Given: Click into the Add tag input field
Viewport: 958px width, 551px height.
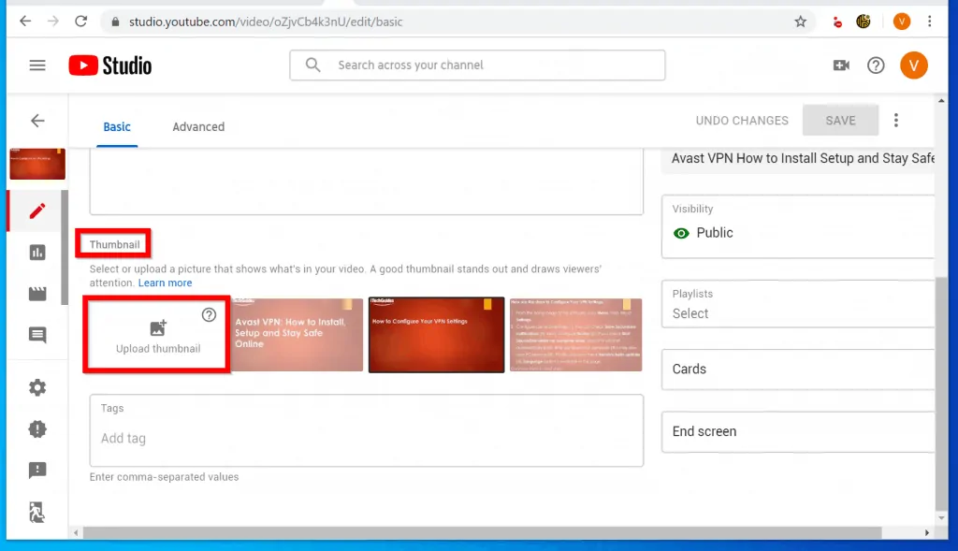Looking at the screenshot, I should [x=365, y=438].
